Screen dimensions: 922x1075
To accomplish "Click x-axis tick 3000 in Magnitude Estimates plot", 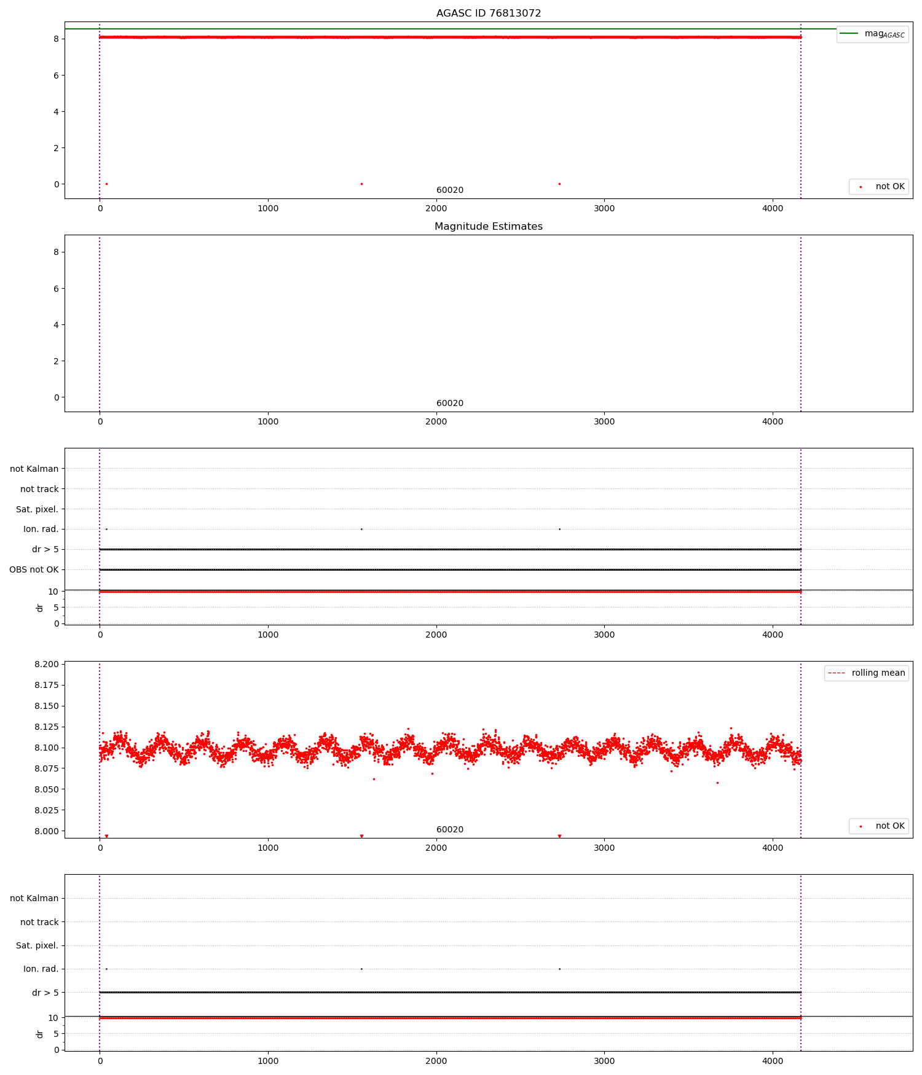I will 605,421.
